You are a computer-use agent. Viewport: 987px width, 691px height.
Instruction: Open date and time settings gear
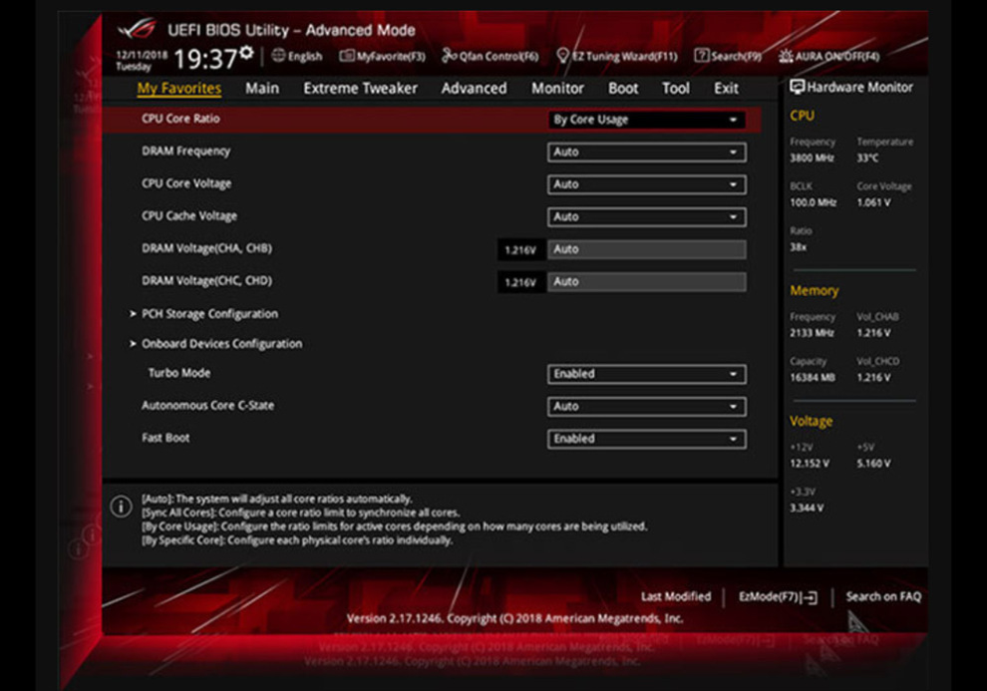pos(247,53)
